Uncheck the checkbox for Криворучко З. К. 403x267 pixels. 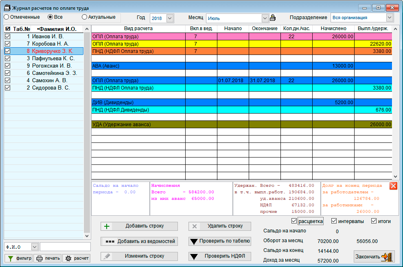coord(8,51)
